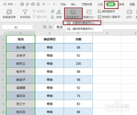The width and height of the screenshot is (137, 115).
Task: Choose 清除高亮重复项(C) menu item
Action: [84, 29]
